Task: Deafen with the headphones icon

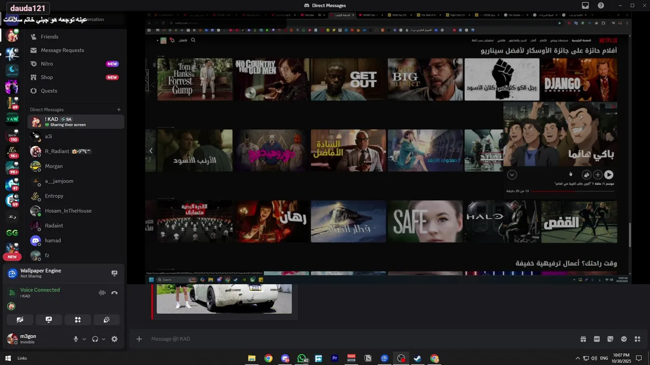Action: tap(95, 339)
